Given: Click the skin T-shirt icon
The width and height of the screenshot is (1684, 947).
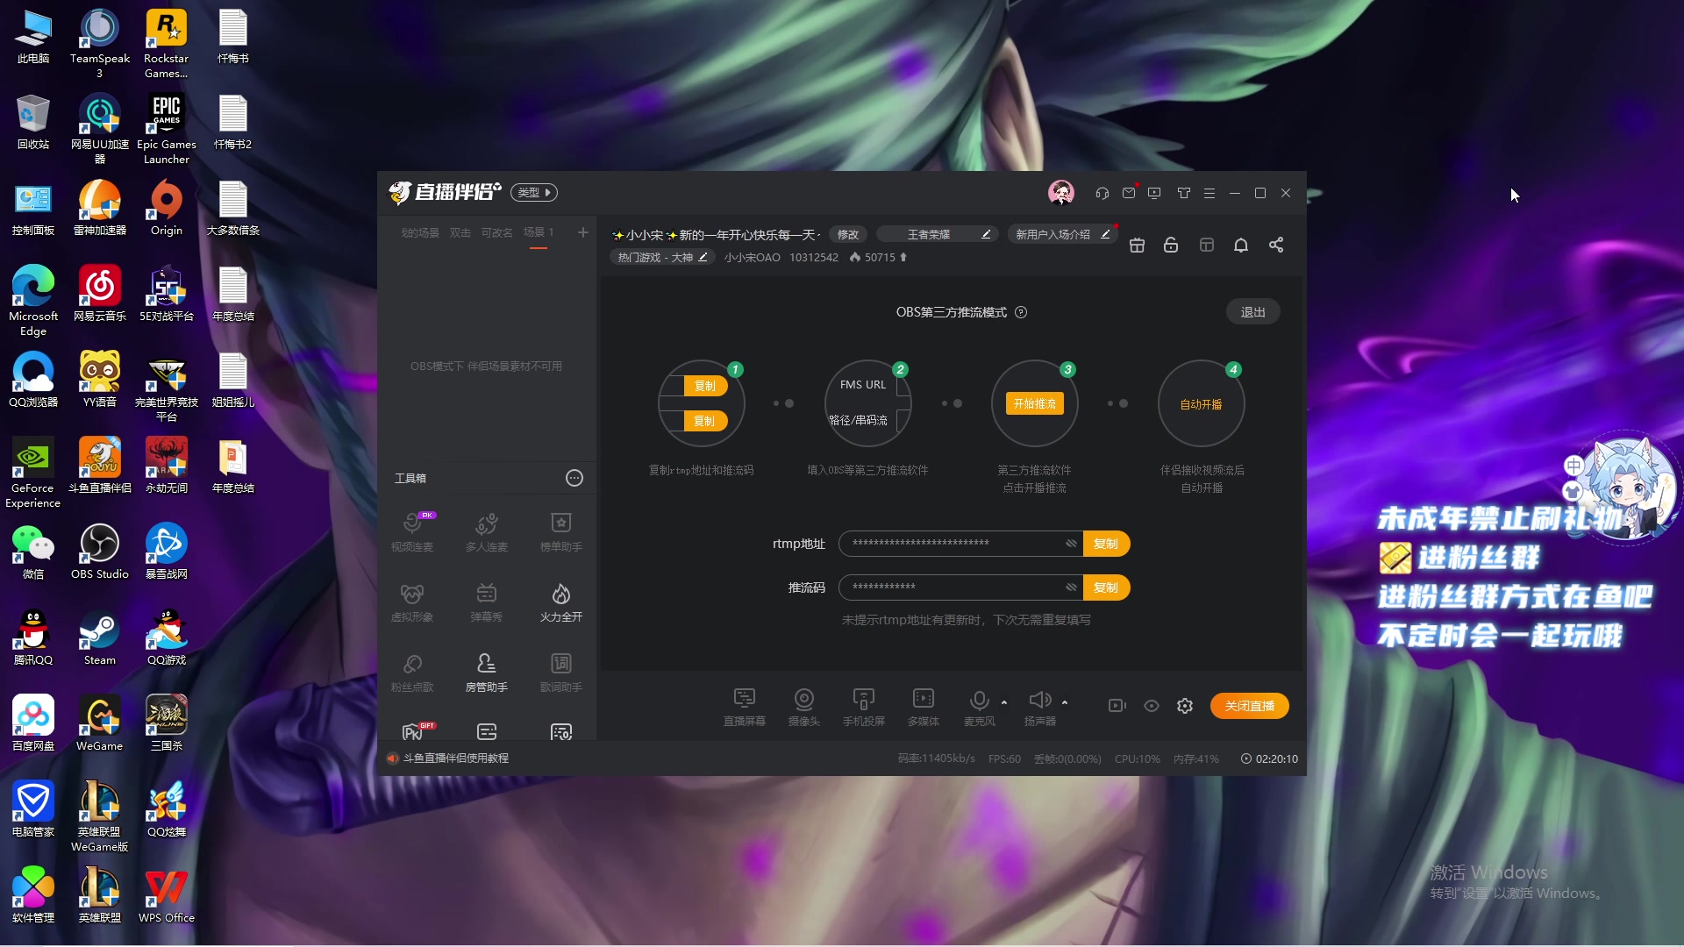Looking at the screenshot, I should click(x=1183, y=193).
